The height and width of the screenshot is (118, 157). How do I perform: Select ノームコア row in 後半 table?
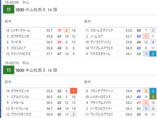[x=120, y=36]
